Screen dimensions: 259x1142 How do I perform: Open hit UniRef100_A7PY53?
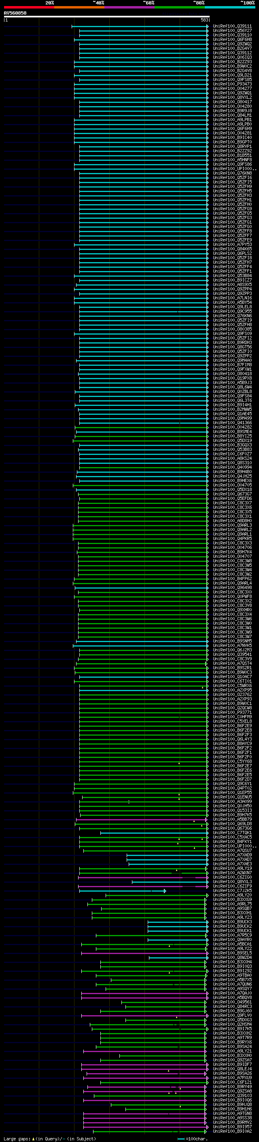click(232, 244)
